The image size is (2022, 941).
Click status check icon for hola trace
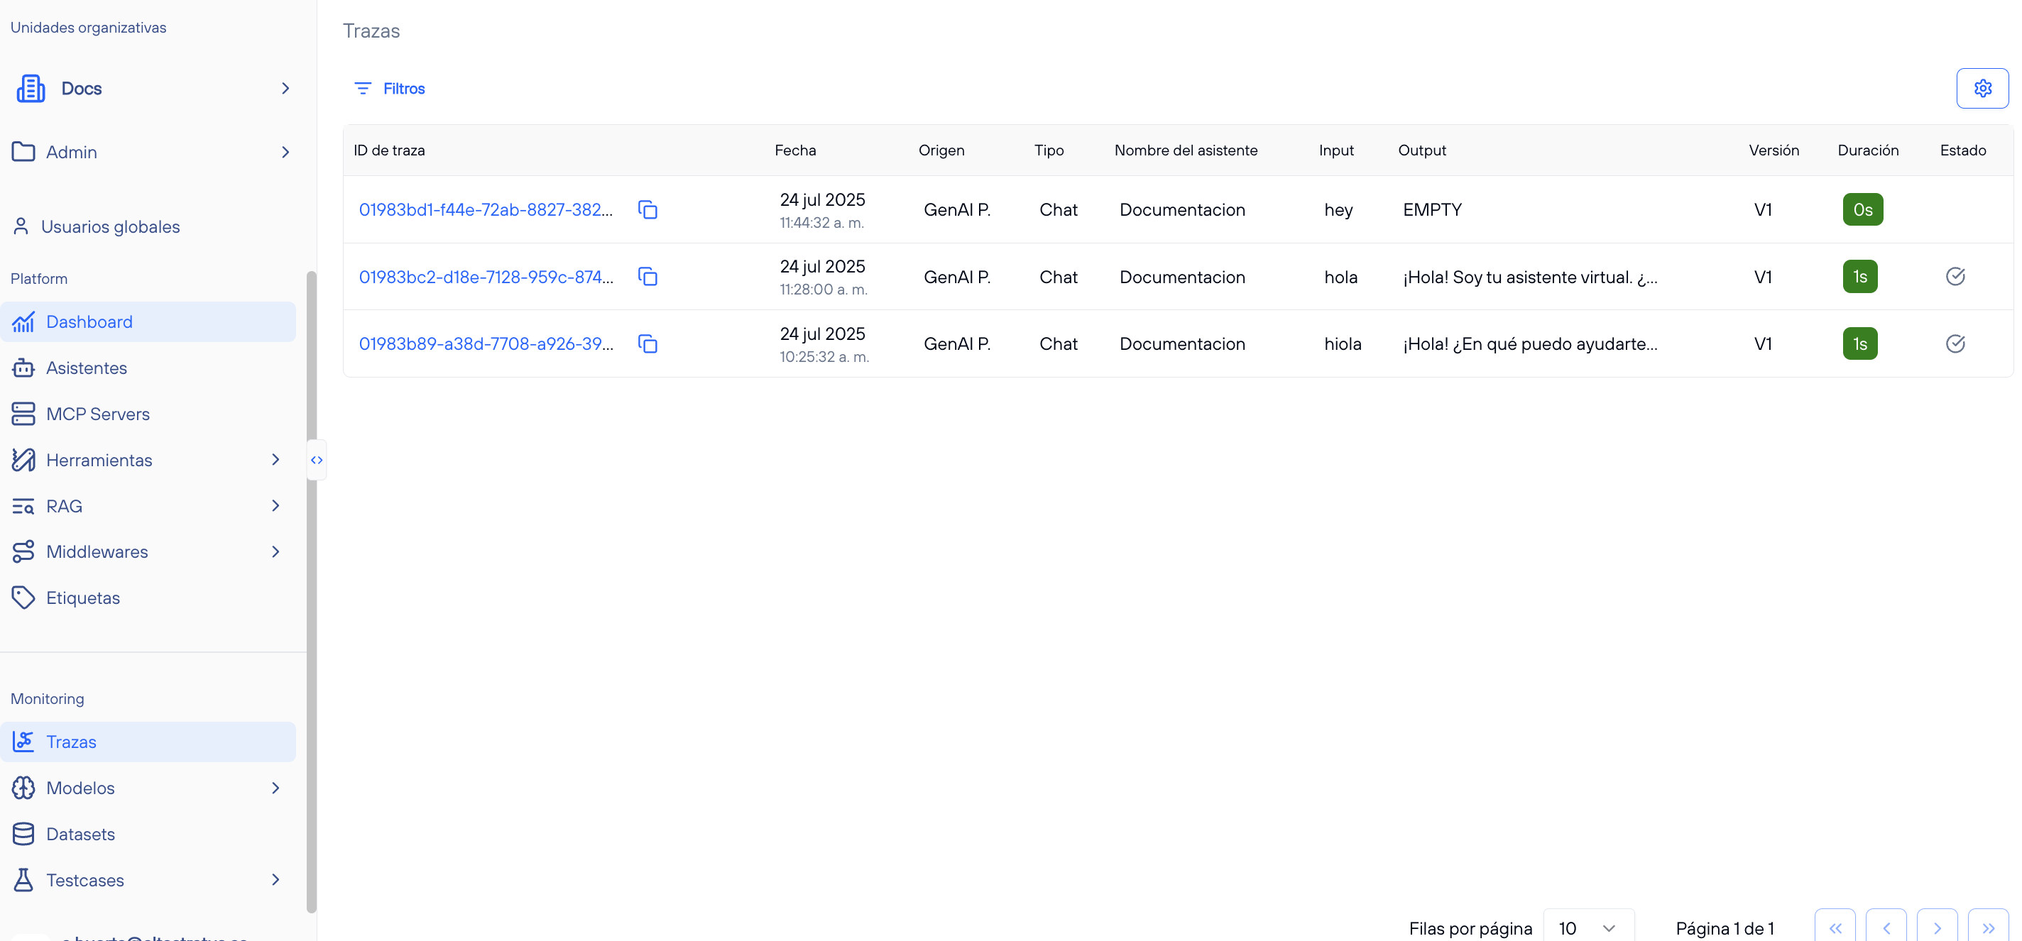(x=1955, y=276)
